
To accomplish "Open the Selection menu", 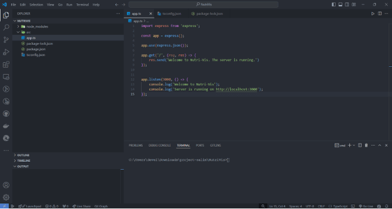I will (x=37, y=4).
